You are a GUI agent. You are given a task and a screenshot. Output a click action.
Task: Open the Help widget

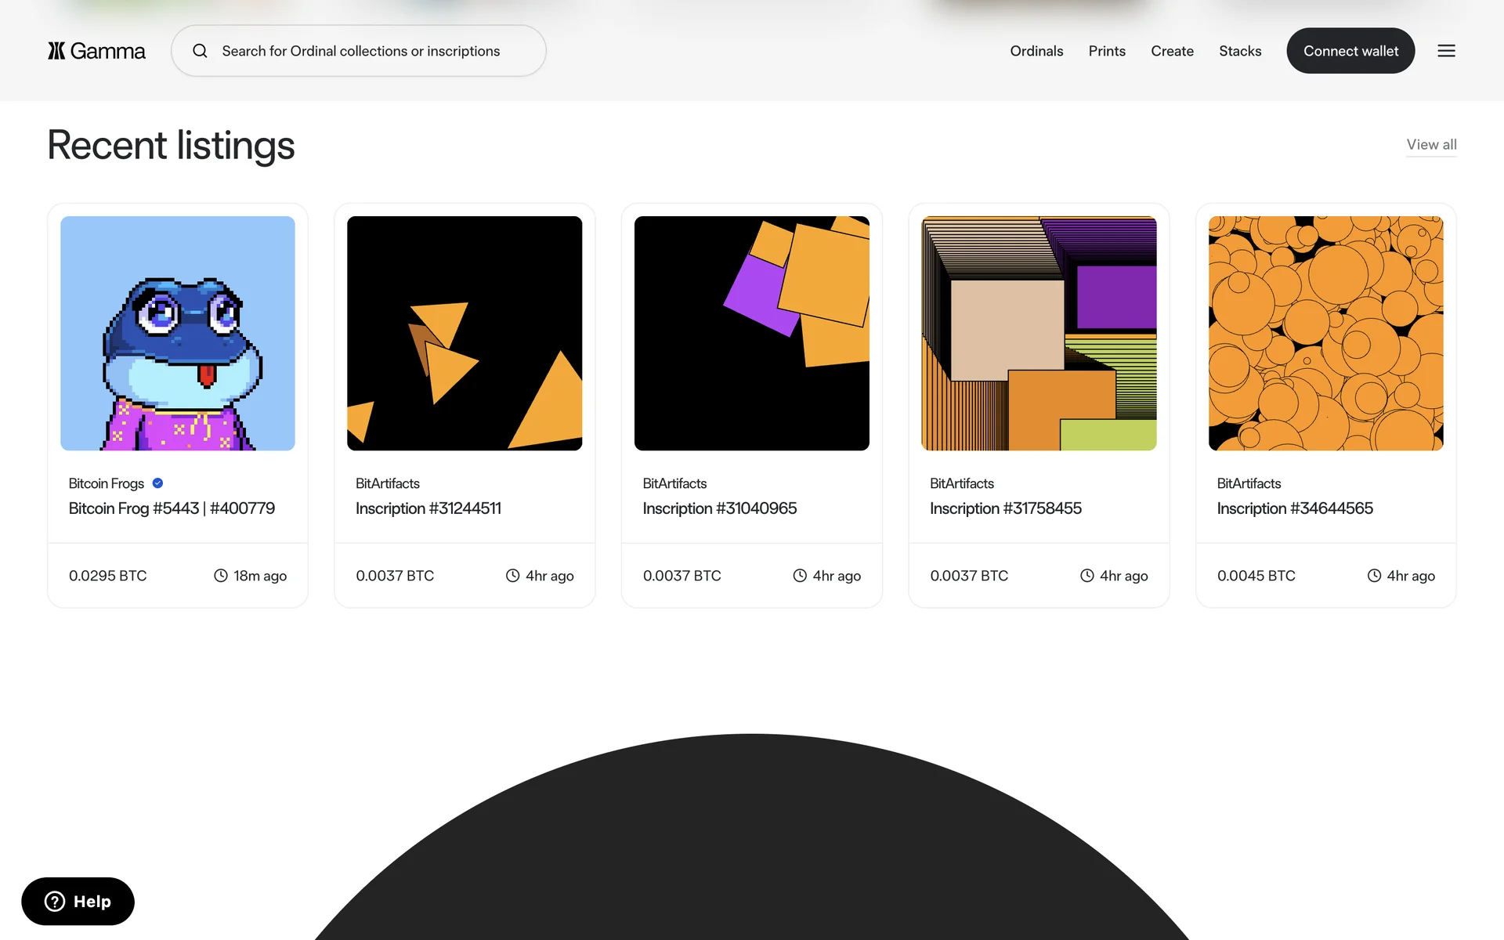78,901
